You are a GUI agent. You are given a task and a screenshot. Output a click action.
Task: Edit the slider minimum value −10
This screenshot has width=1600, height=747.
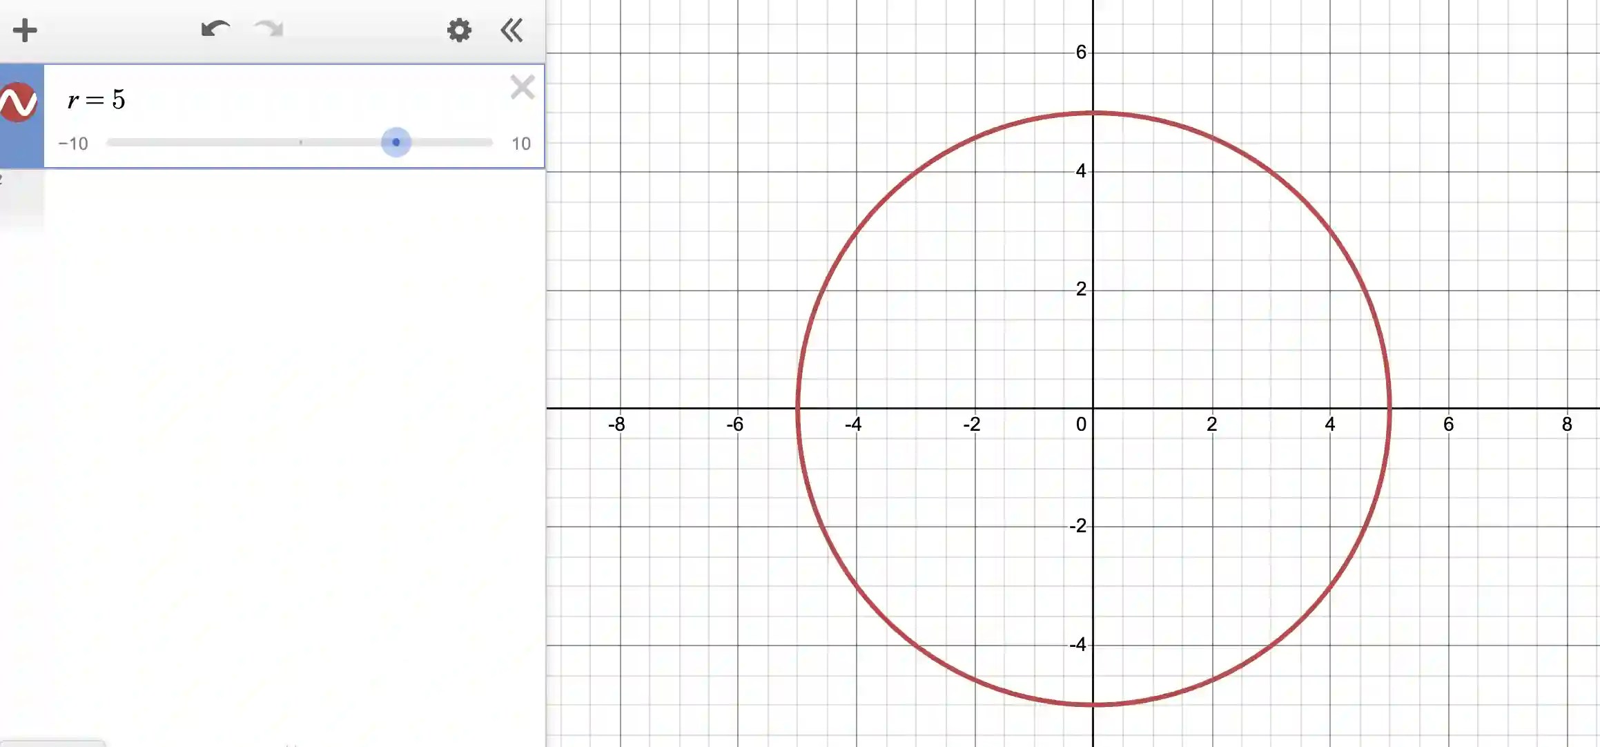pyautogui.click(x=73, y=144)
